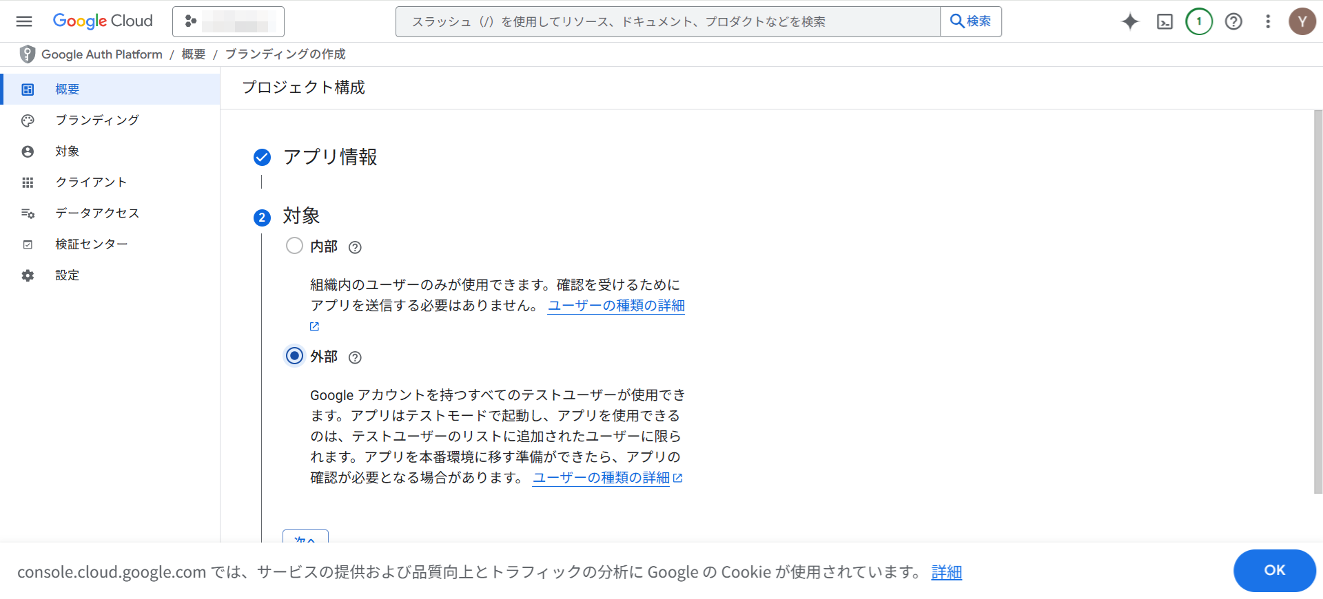This screenshot has width=1323, height=599.
Task: Show help tooltip next to 外部
Action: (355, 357)
